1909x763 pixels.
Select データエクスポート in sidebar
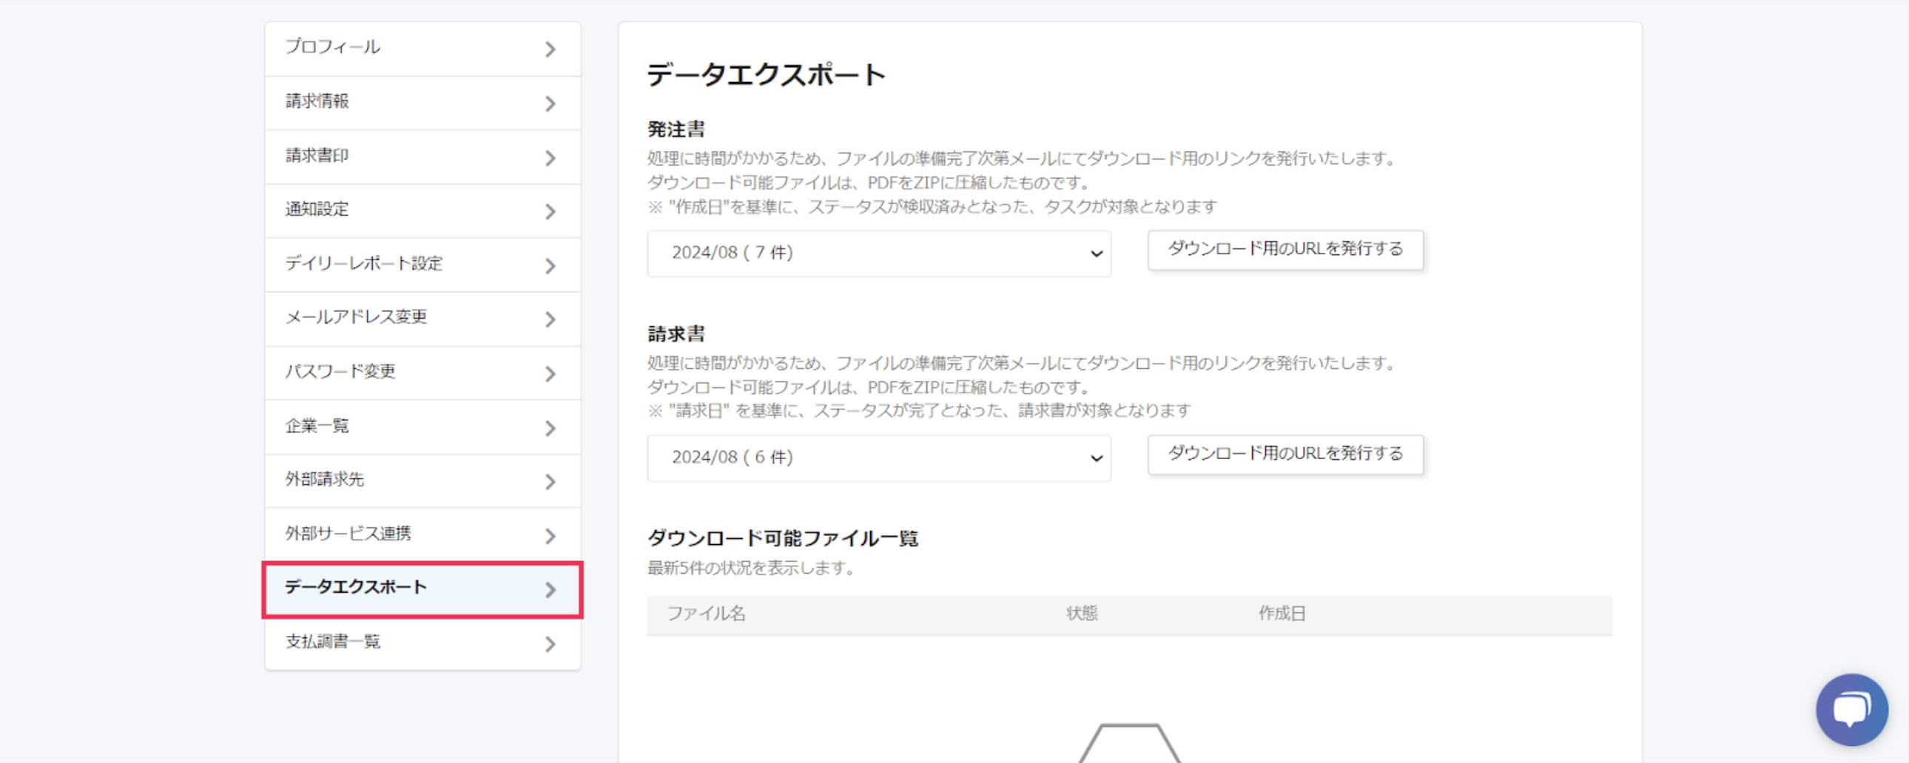point(422,589)
